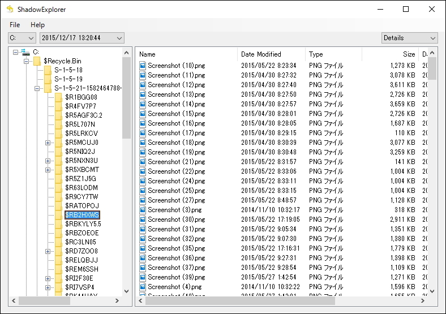Select the file name Screenshot (37).png
Screen dimensions: 446x314
tap(177, 268)
